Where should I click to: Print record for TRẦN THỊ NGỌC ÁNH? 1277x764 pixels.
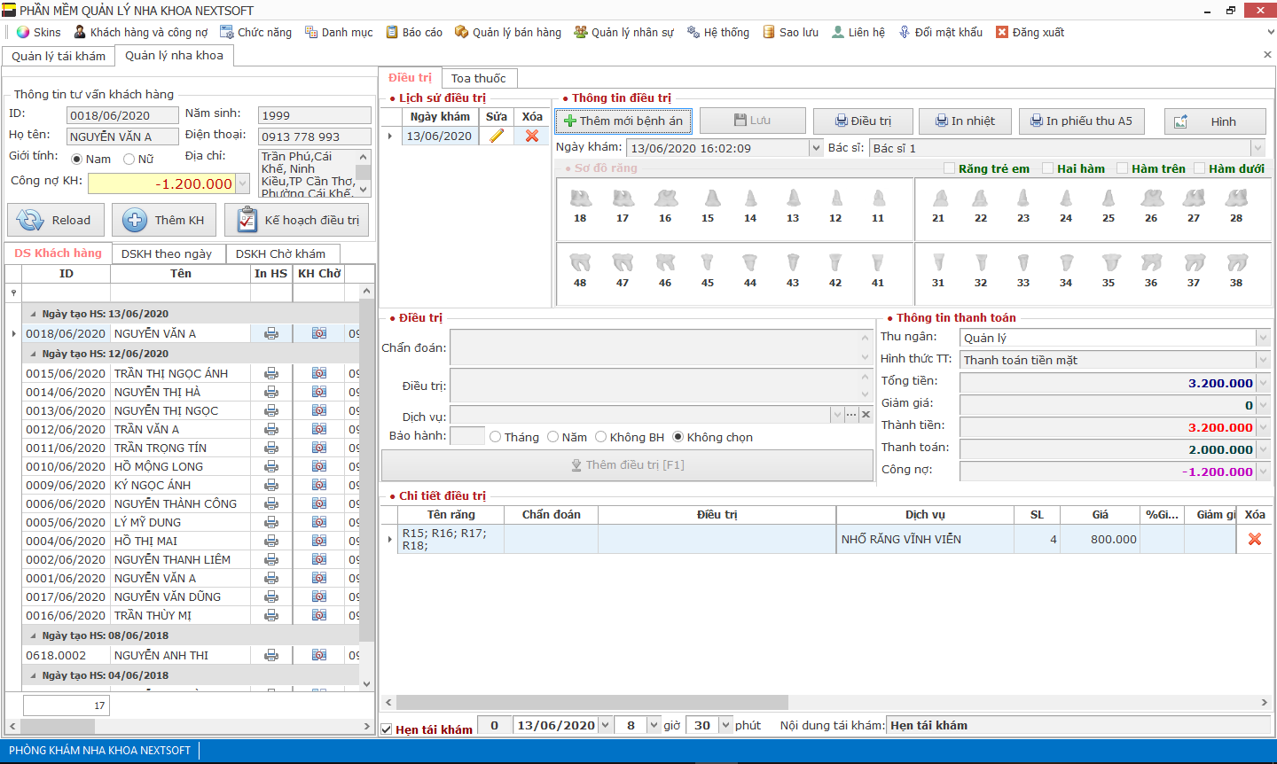tap(271, 373)
